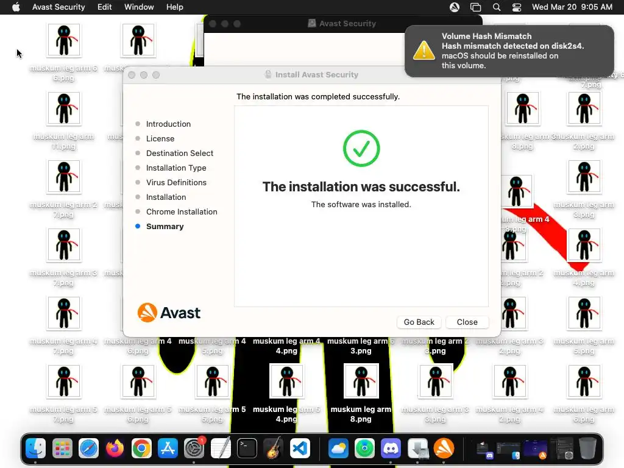Image resolution: width=624 pixels, height=468 pixels.
Task: Open the Apple menu
Action: pos(16,7)
